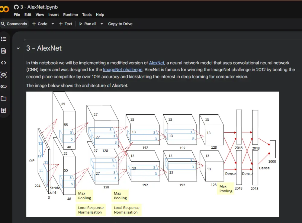Click the Commands search icon

pos(3,24)
